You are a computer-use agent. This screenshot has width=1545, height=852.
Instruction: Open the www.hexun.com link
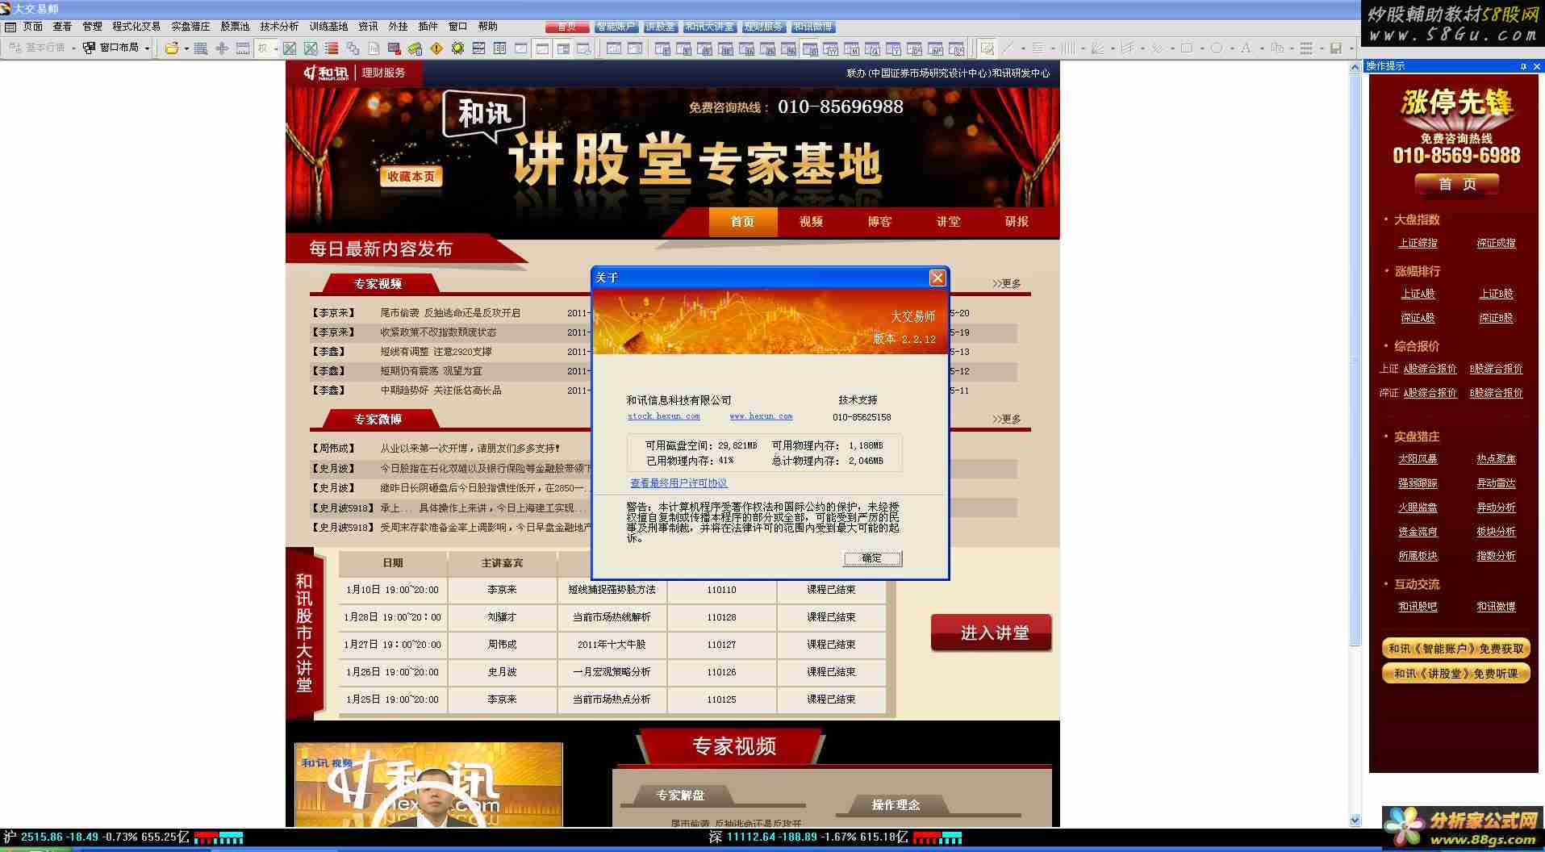761,416
